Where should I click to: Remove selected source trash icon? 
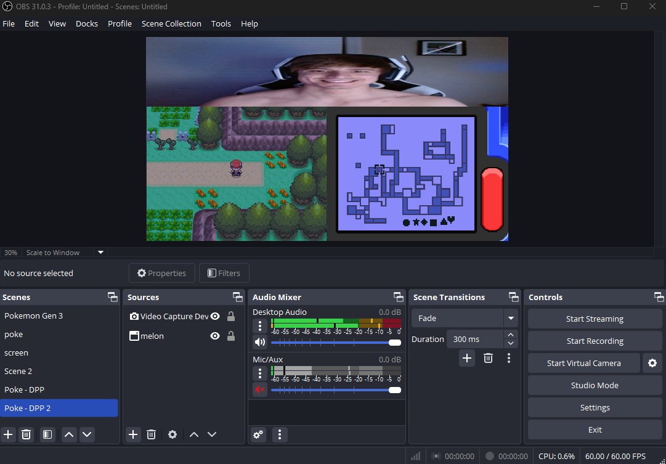pos(151,434)
